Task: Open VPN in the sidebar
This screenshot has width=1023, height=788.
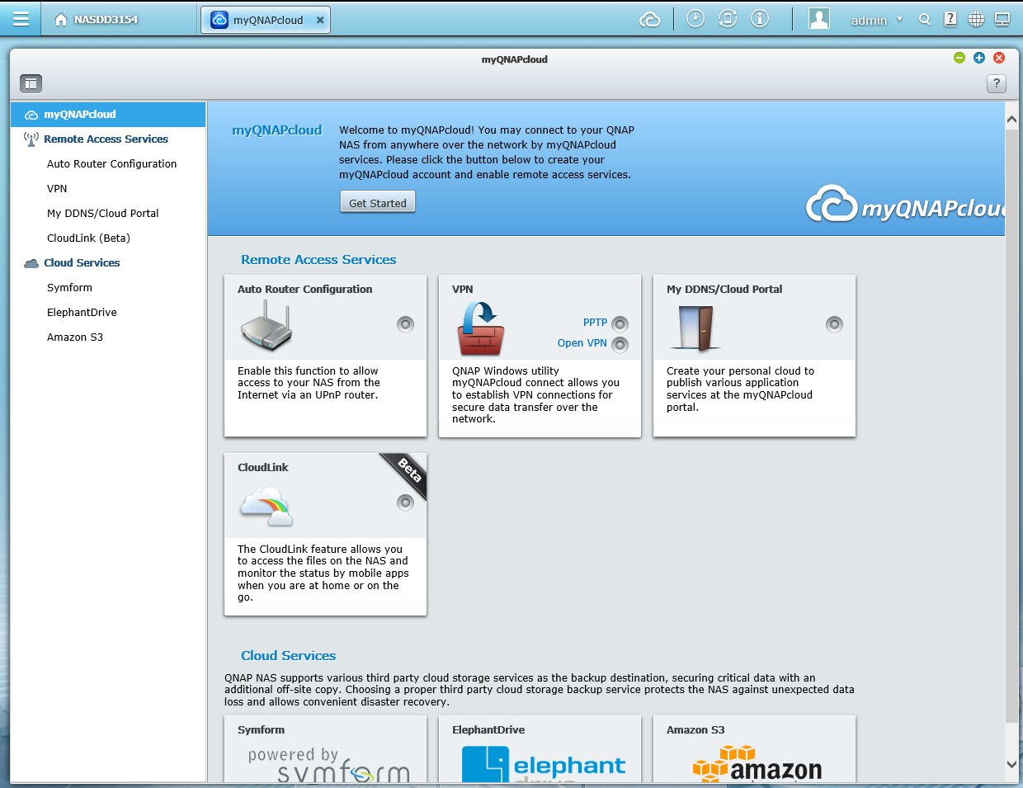Action: (57, 189)
